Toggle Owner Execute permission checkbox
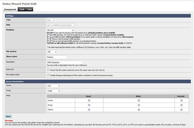The image size is (194, 128). point(182,101)
